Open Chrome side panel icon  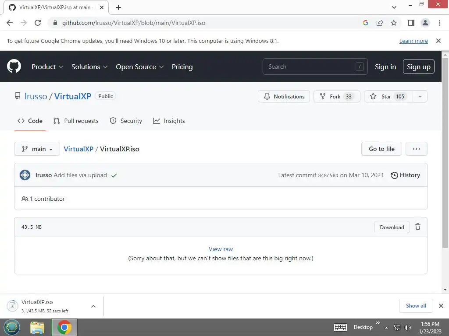pos(411,23)
